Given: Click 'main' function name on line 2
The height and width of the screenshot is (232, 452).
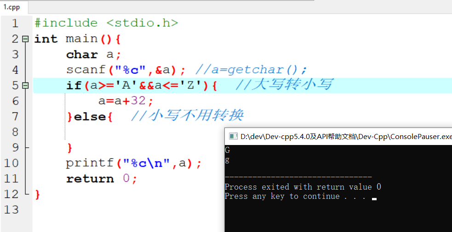Looking at the screenshot, I should click(81, 39).
